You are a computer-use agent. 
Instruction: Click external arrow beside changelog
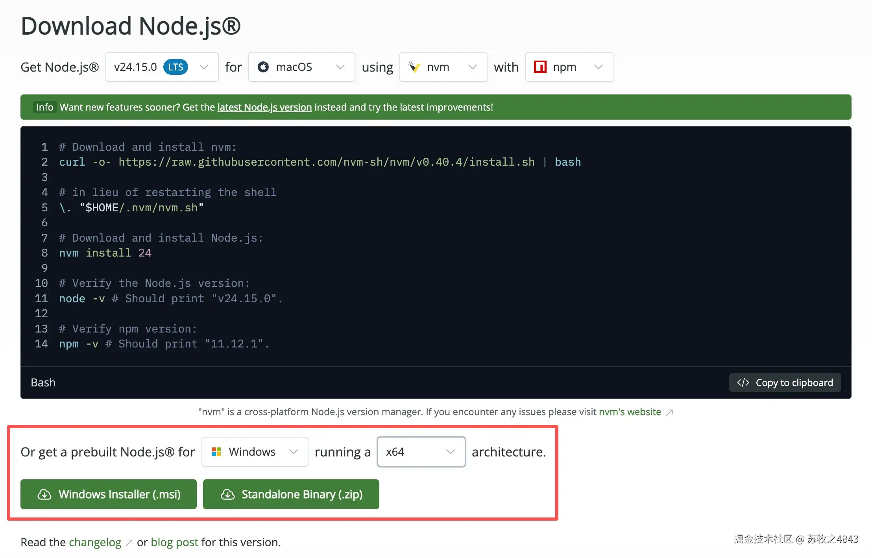click(x=129, y=543)
